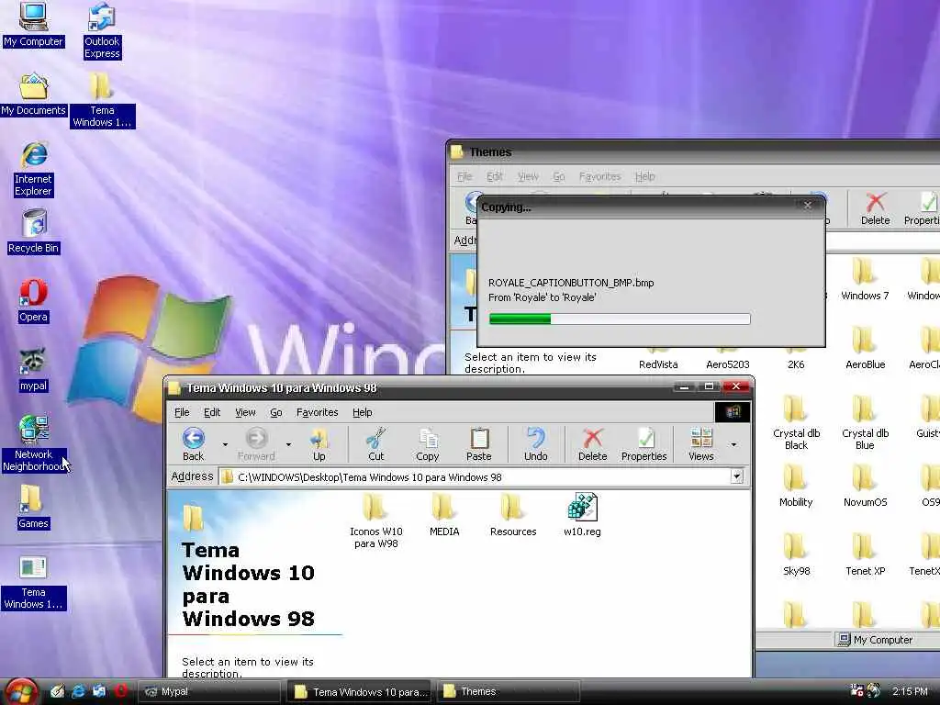This screenshot has width=940, height=705.
Task: Select the MEDIA folder
Action: 444,516
